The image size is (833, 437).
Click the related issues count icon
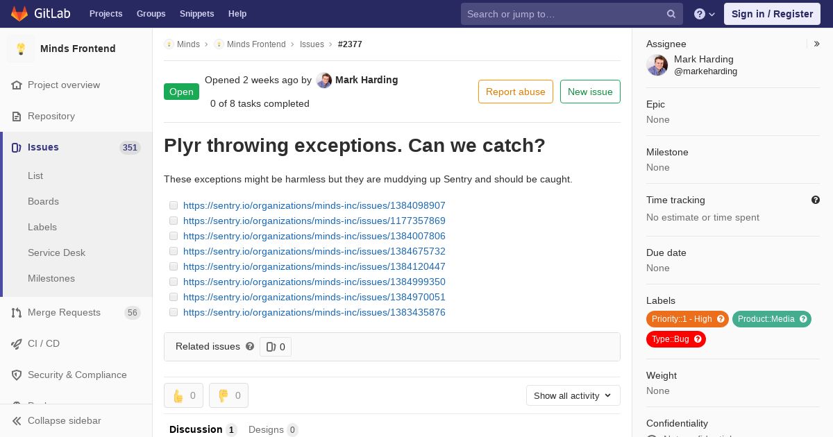pyautogui.click(x=271, y=347)
